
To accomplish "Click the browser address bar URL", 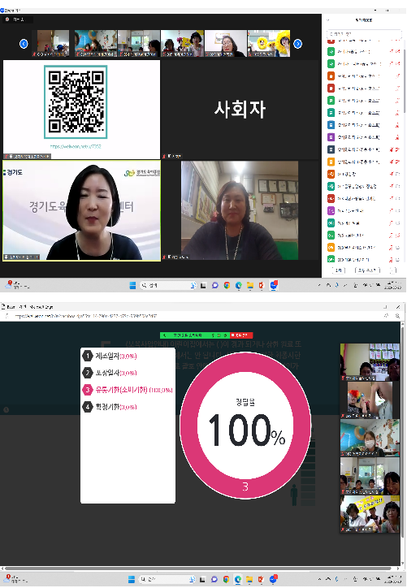I will [x=85, y=316].
